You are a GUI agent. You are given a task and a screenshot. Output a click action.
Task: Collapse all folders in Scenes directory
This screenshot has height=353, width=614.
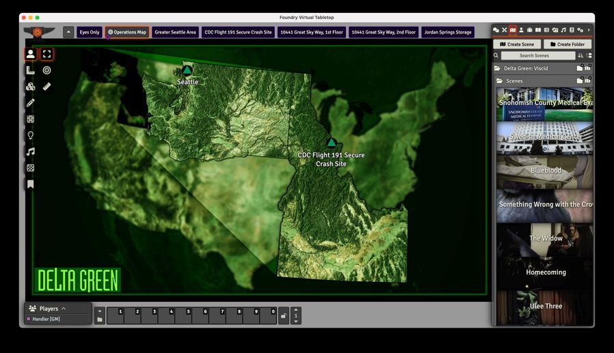coord(589,55)
